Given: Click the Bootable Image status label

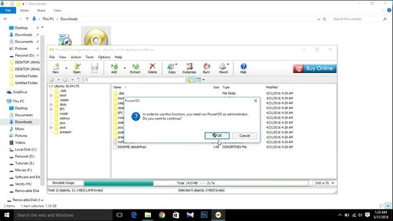Looking at the screenshot, I should tap(63, 183).
